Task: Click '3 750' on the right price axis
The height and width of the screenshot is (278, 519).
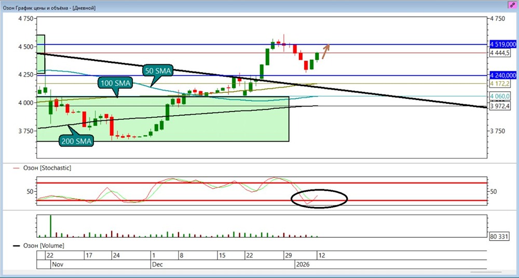Action: click(x=498, y=131)
